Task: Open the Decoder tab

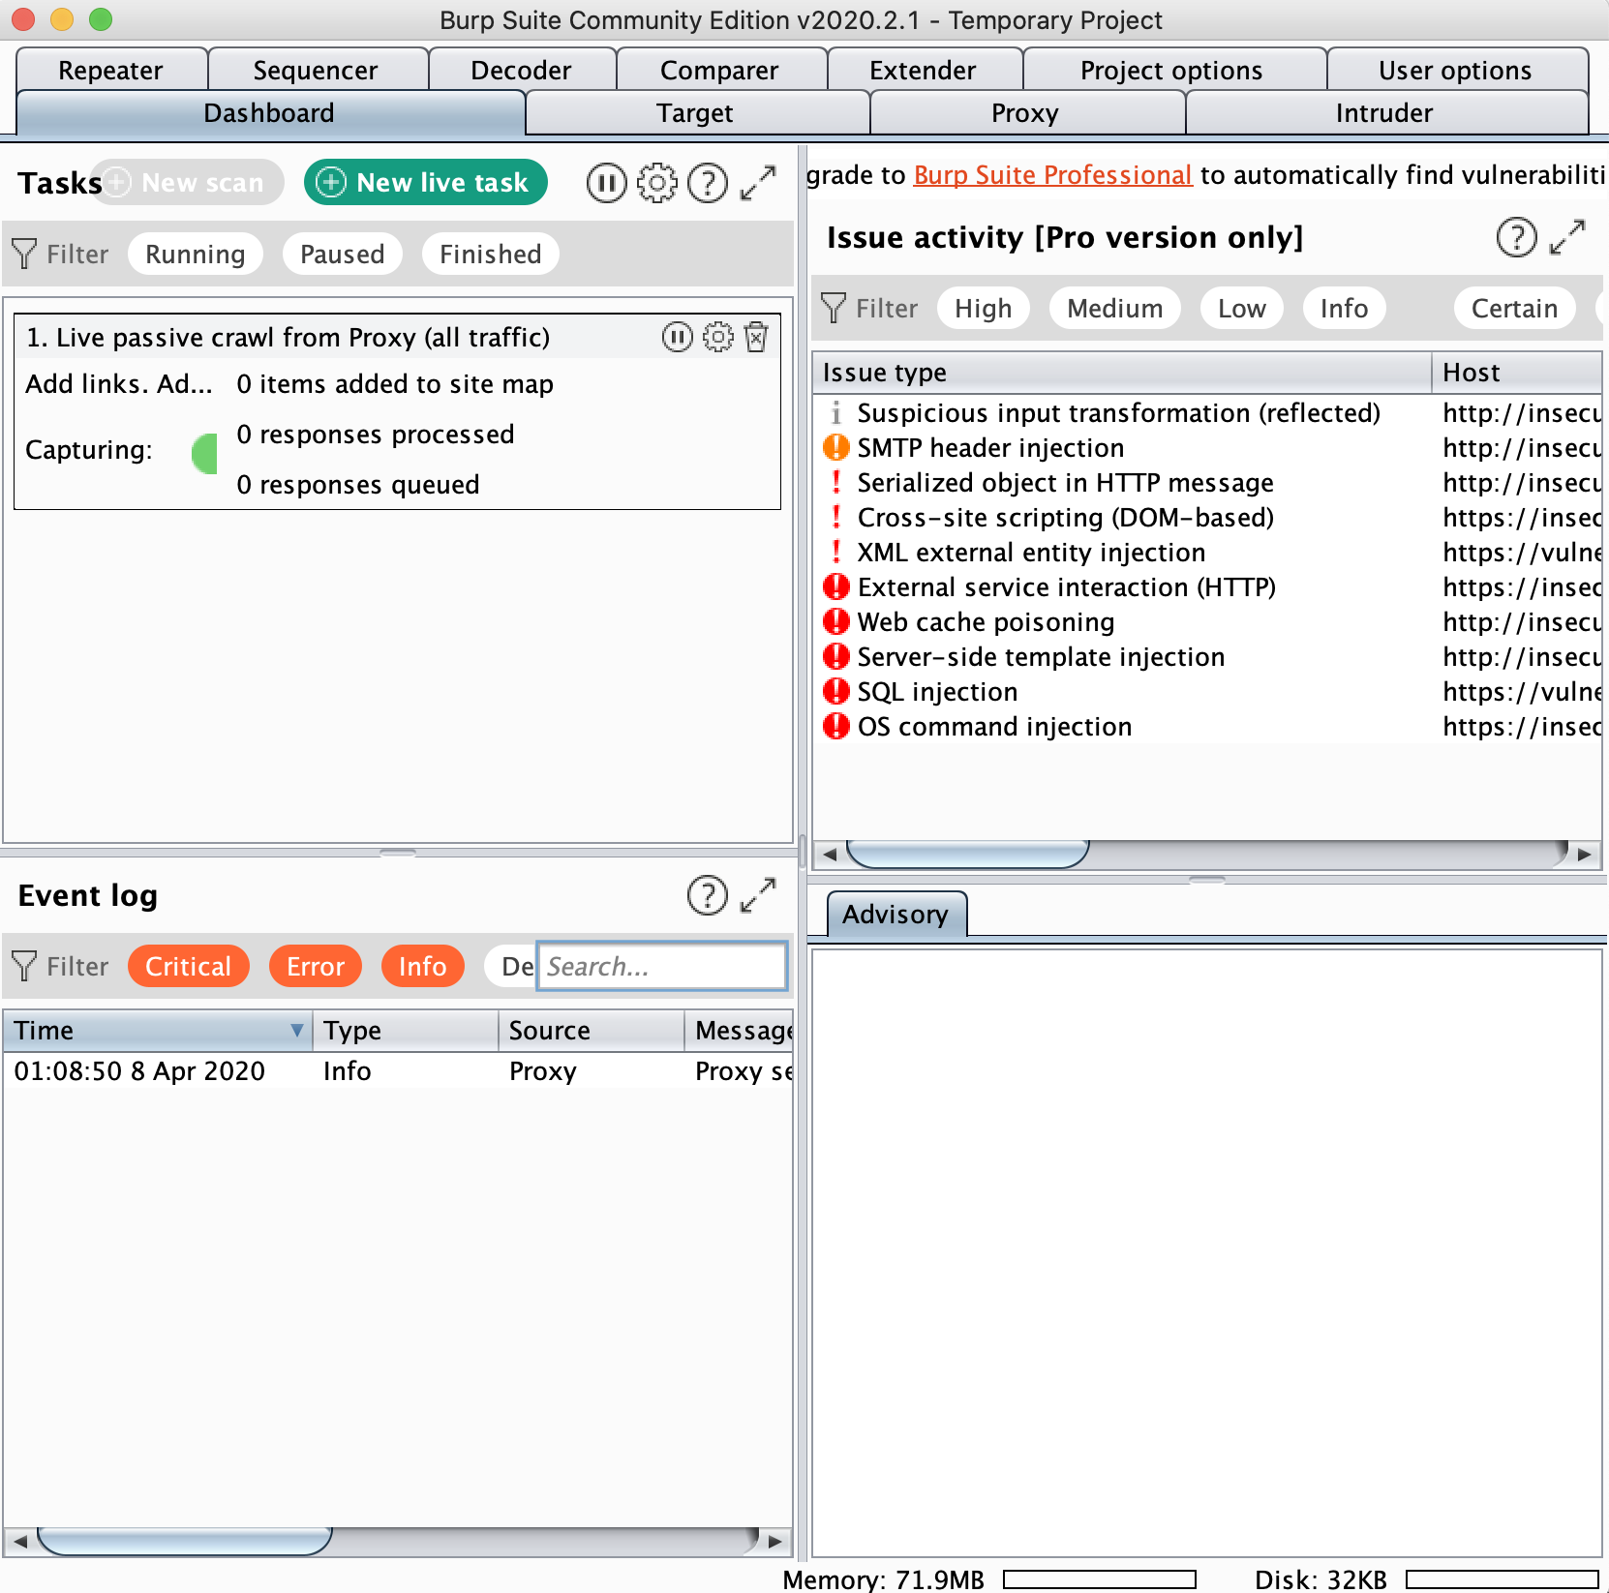Action: pyautogui.click(x=521, y=70)
